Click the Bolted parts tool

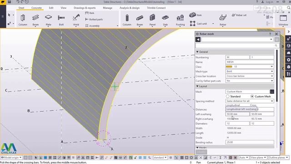click(x=94, y=19)
